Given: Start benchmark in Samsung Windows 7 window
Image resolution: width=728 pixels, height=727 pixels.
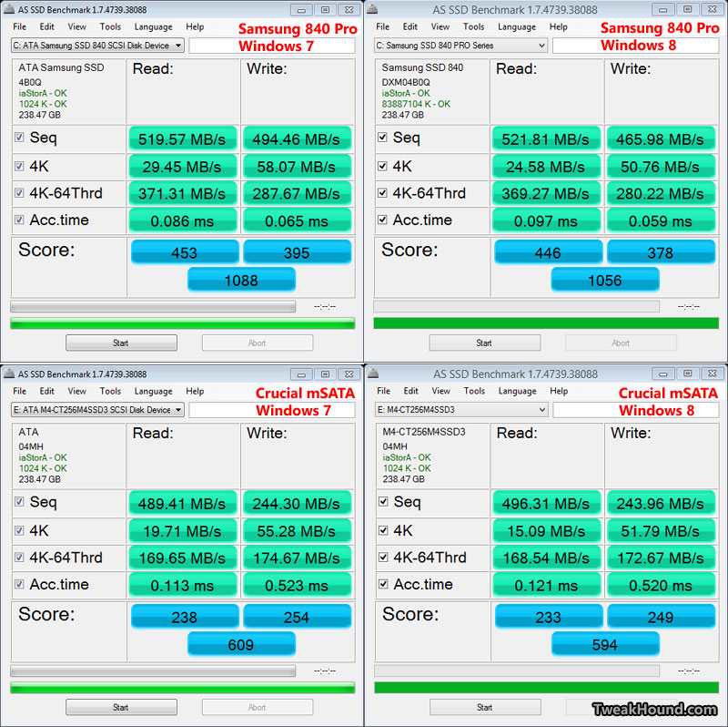Looking at the screenshot, I should [x=121, y=343].
